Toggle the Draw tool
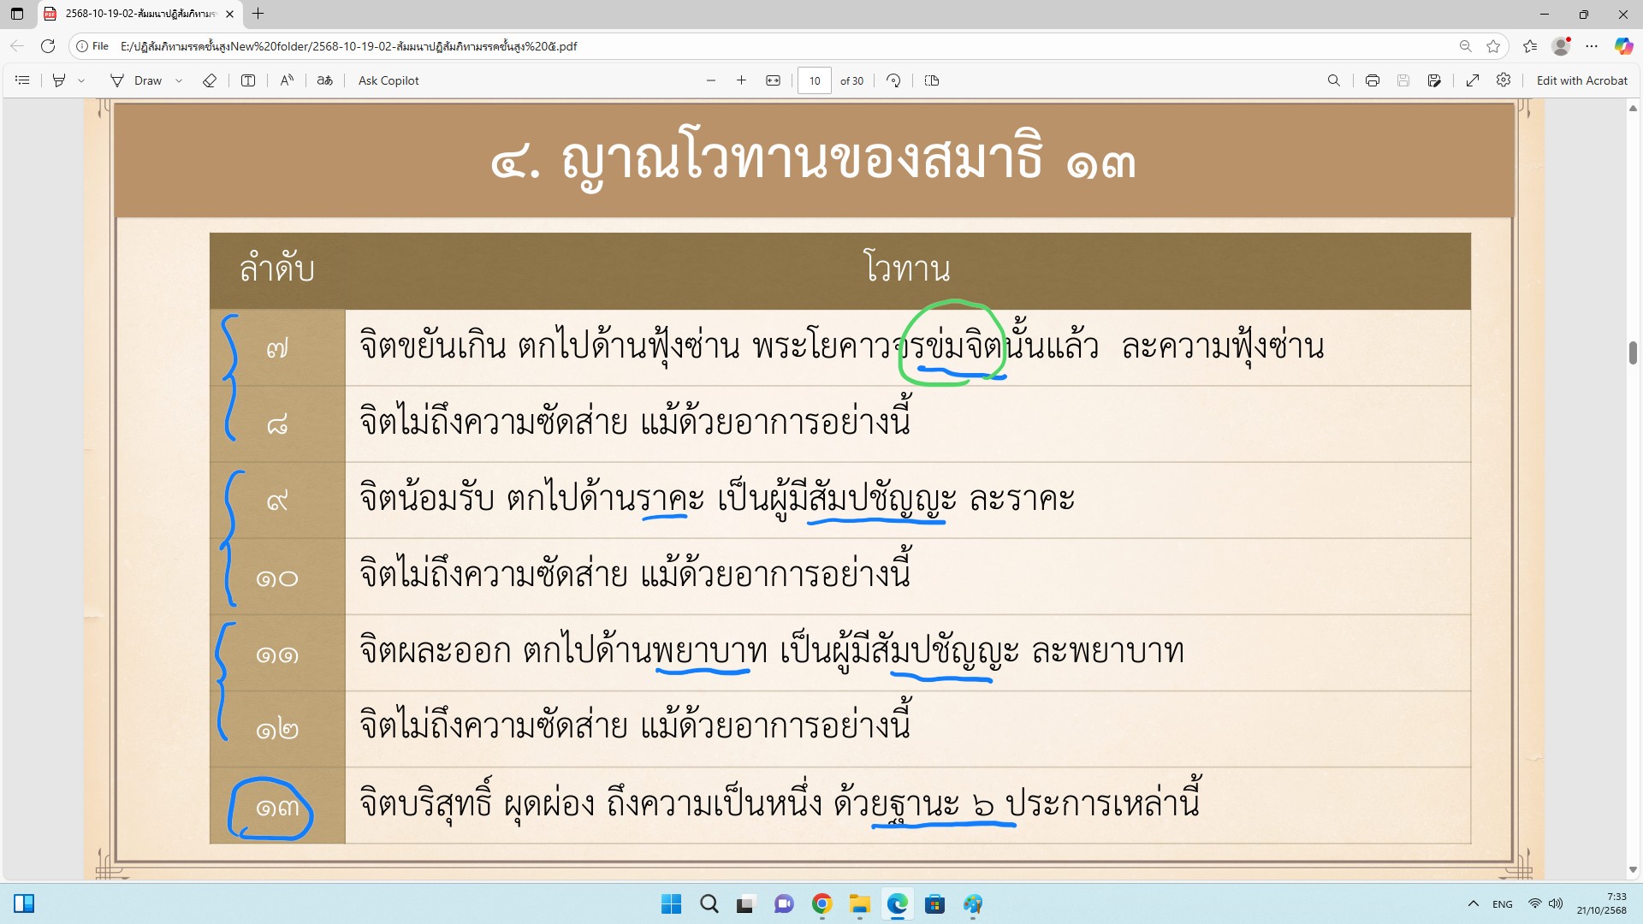This screenshot has width=1643, height=924. (x=137, y=80)
